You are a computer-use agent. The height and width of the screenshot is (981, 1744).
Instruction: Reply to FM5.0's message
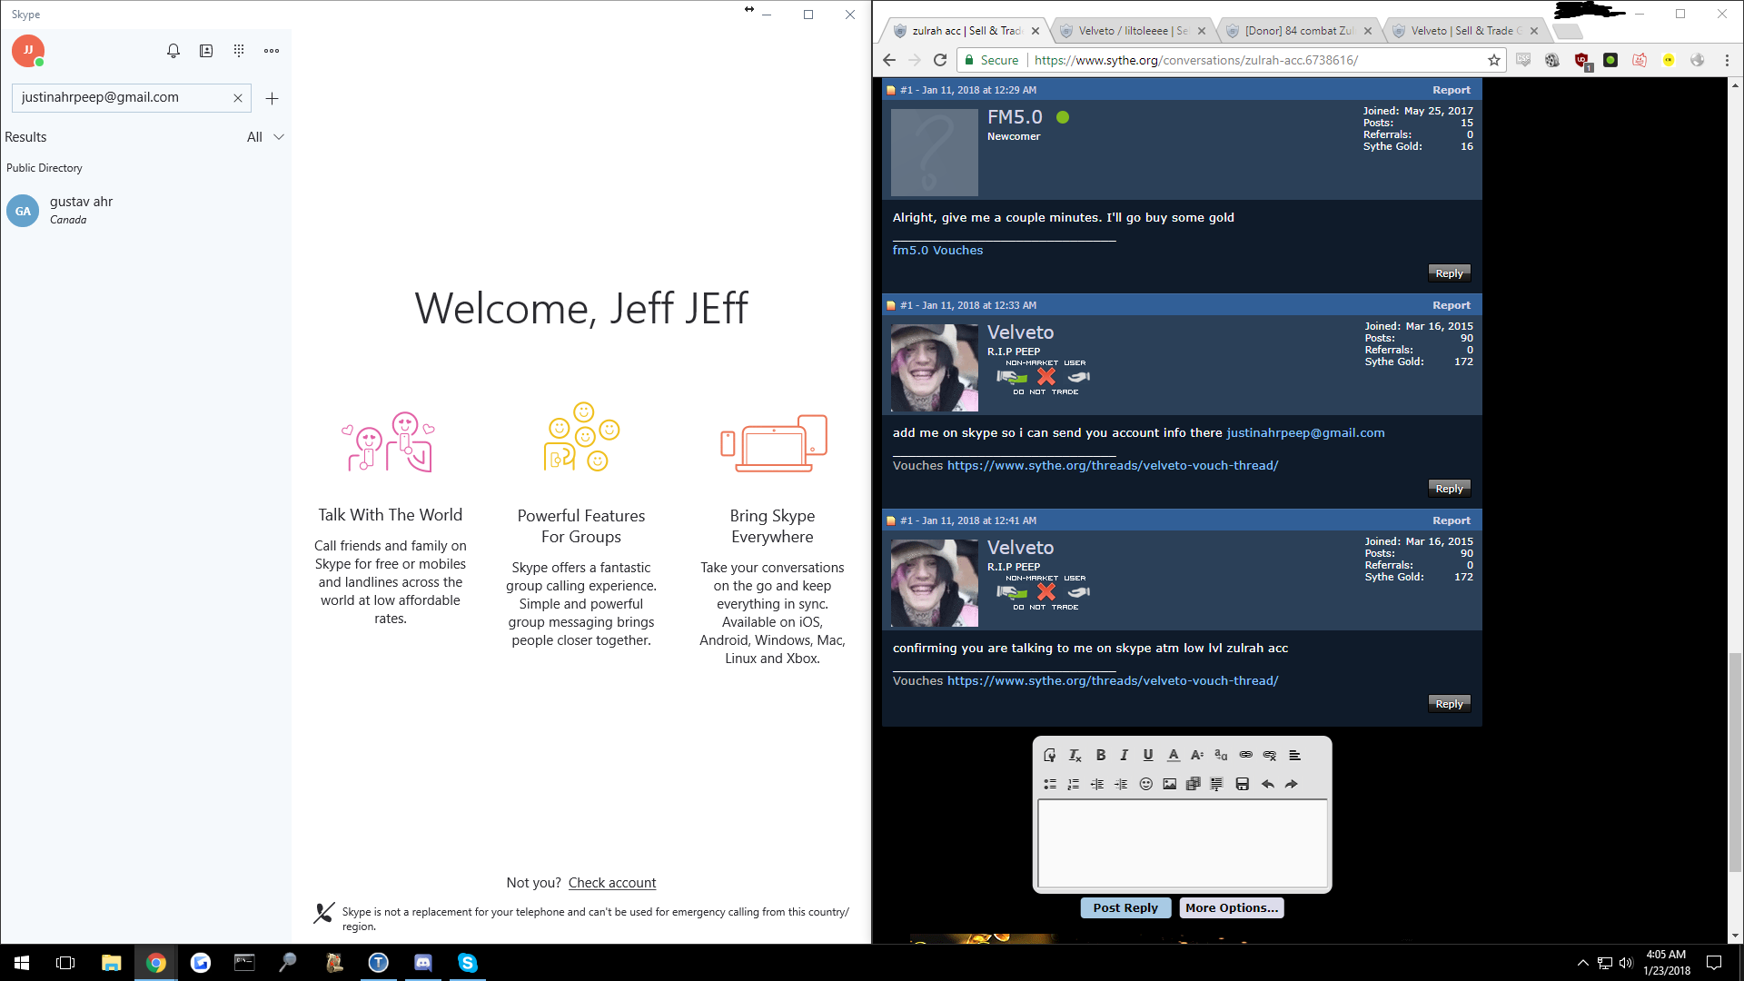click(1449, 273)
